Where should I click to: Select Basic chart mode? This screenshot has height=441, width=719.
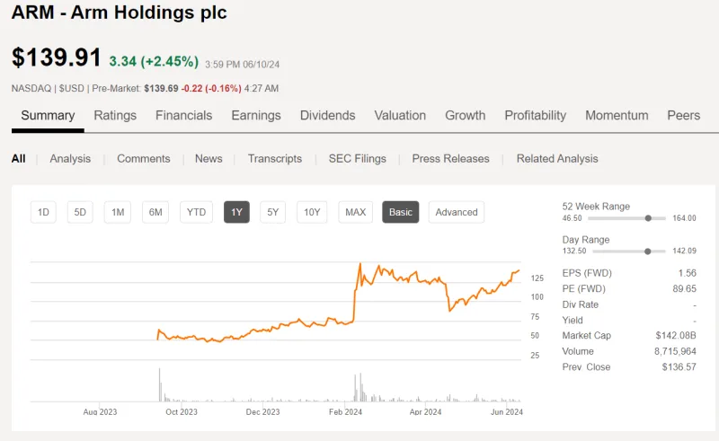pyautogui.click(x=401, y=212)
